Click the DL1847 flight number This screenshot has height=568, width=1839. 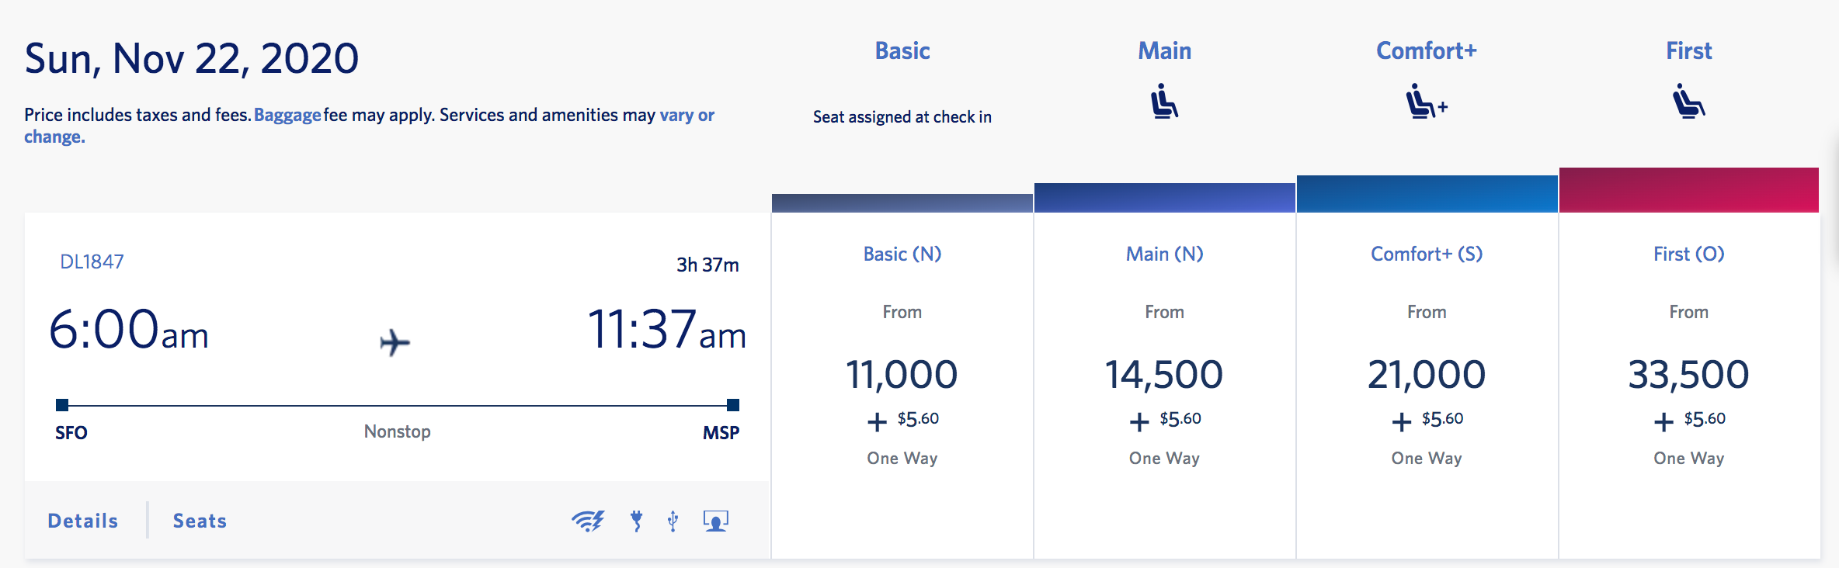[x=92, y=262]
